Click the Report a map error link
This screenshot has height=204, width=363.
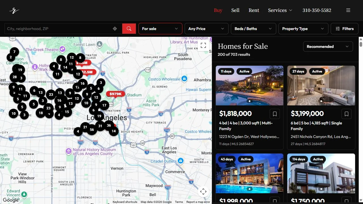(x=198, y=202)
